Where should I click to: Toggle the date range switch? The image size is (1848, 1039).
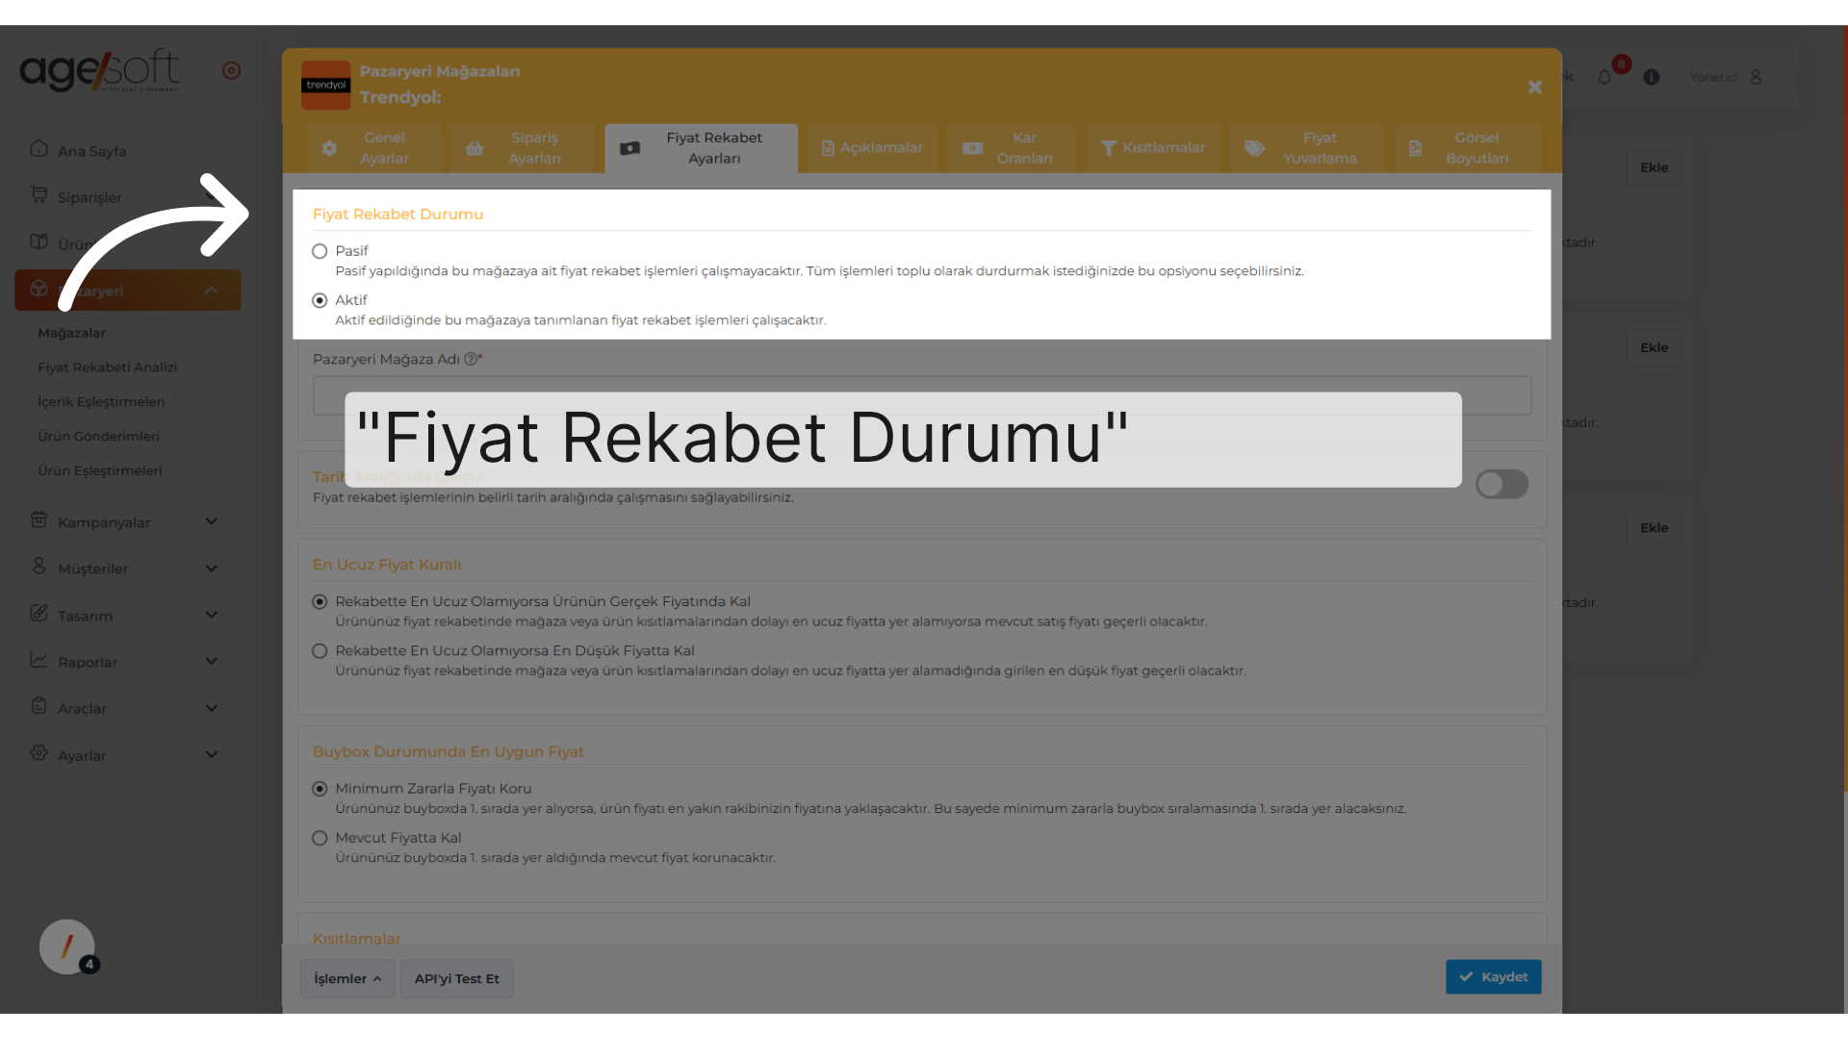[1501, 484]
